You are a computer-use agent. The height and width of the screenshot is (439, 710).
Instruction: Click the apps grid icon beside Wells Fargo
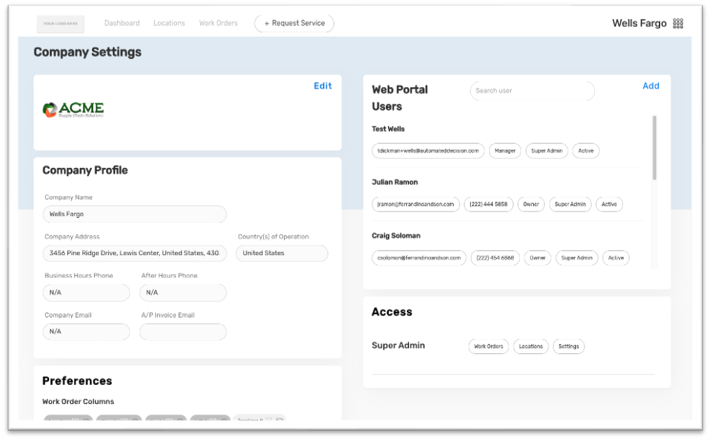(678, 23)
